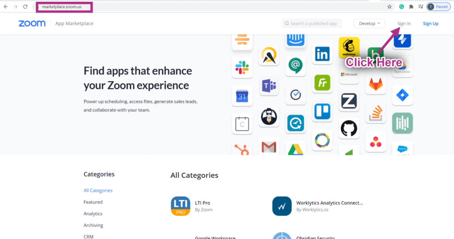Expand the Develop dropdown
454x239 pixels.
369,24
